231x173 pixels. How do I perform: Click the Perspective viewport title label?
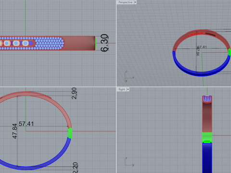tap(126, 2)
